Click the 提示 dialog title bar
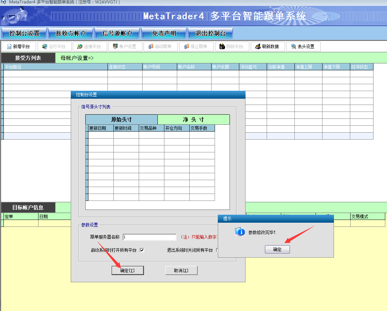 [276, 219]
